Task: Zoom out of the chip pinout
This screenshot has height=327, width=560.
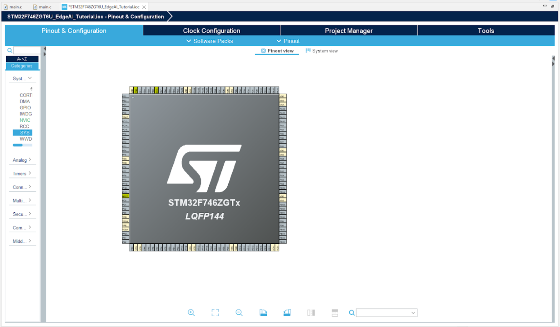Action: tap(239, 313)
